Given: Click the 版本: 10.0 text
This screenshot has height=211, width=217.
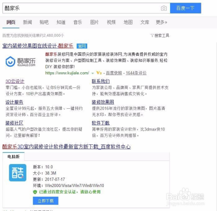Looking at the screenshot, I should [x=43, y=167].
